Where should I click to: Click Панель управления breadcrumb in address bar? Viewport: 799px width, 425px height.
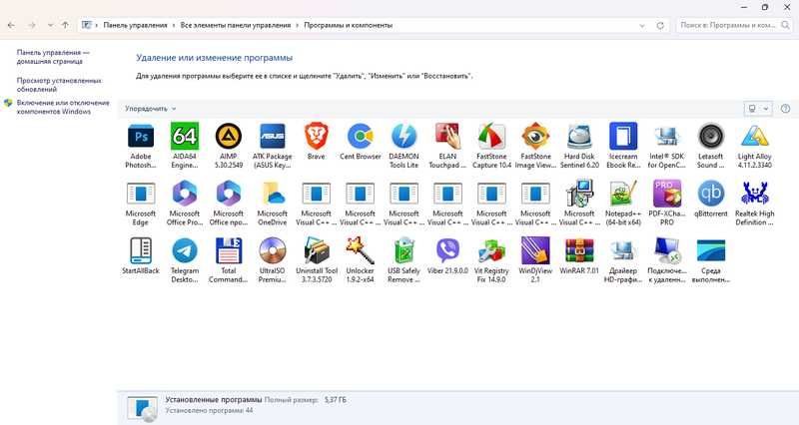(x=135, y=25)
